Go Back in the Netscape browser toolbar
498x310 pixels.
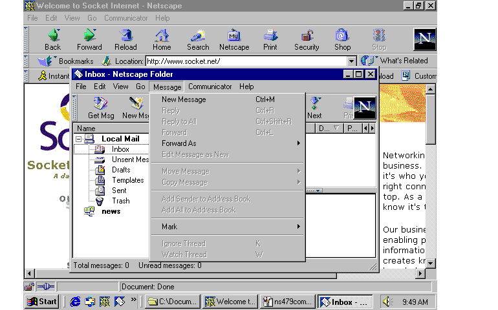53,39
